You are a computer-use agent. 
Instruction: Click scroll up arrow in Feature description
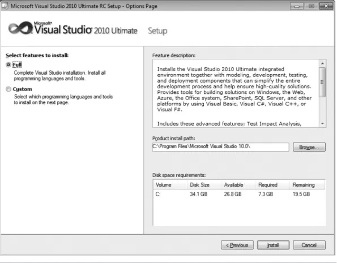pos(322,63)
